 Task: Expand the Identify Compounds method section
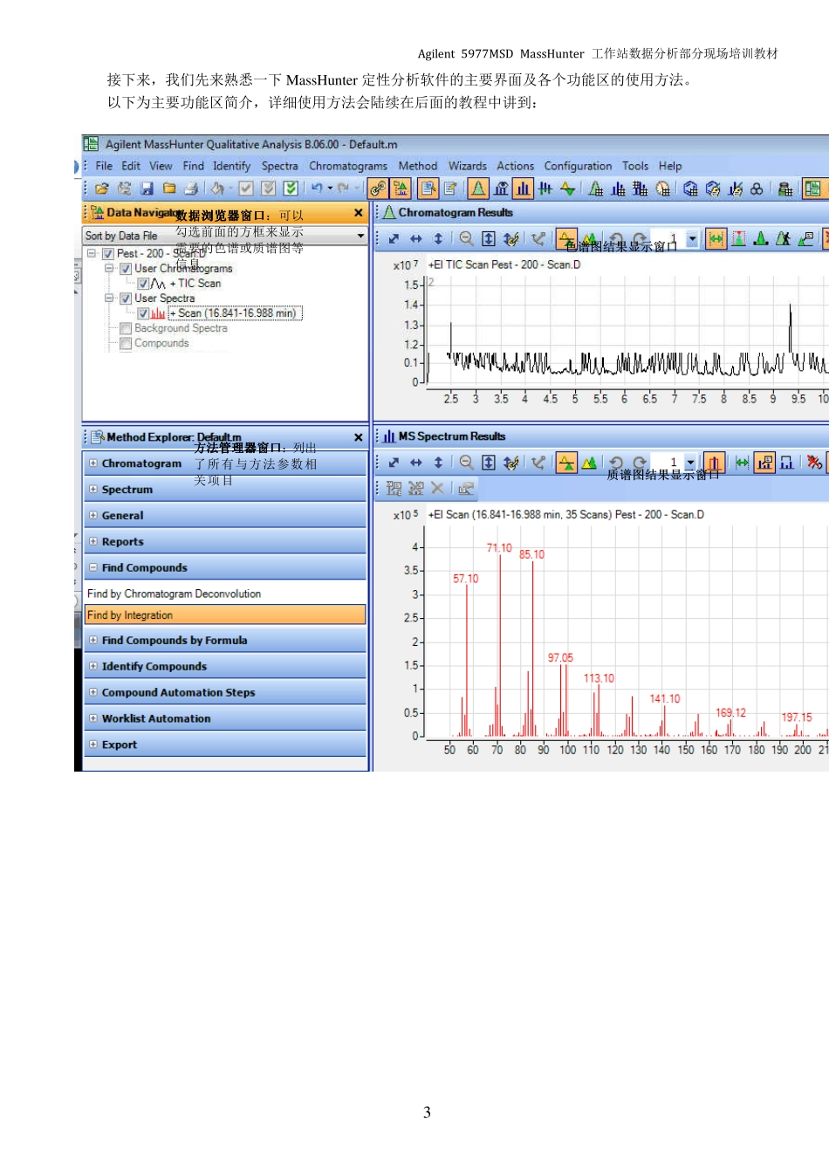point(93,666)
